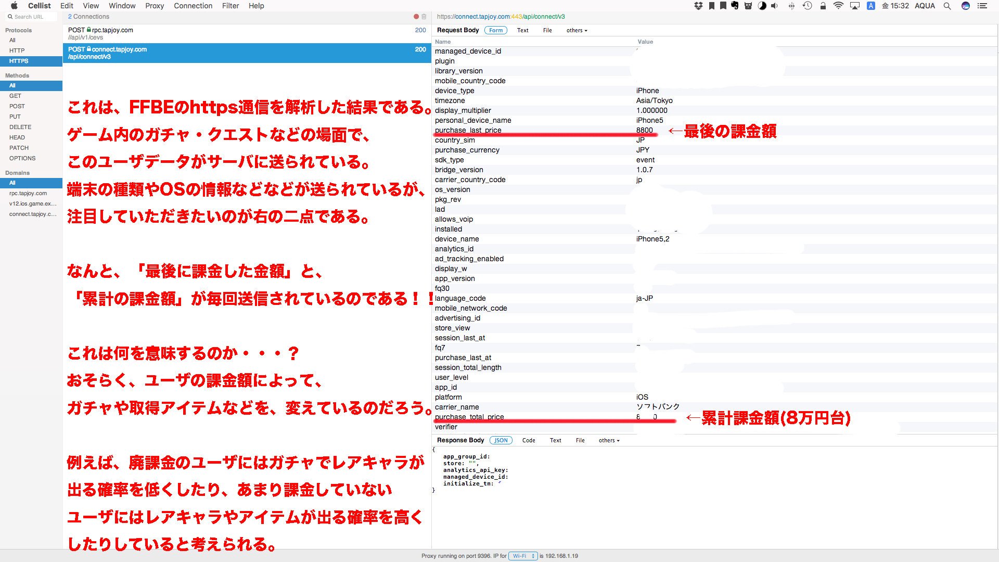Click the Name column header

(443, 42)
